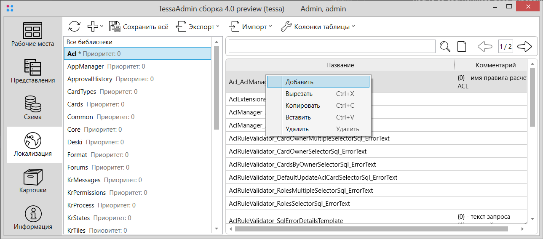Select the KrProcess library
The image size is (543, 239).
point(137,205)
